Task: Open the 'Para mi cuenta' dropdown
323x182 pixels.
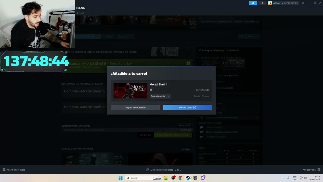Action: [x=160, y=96]
